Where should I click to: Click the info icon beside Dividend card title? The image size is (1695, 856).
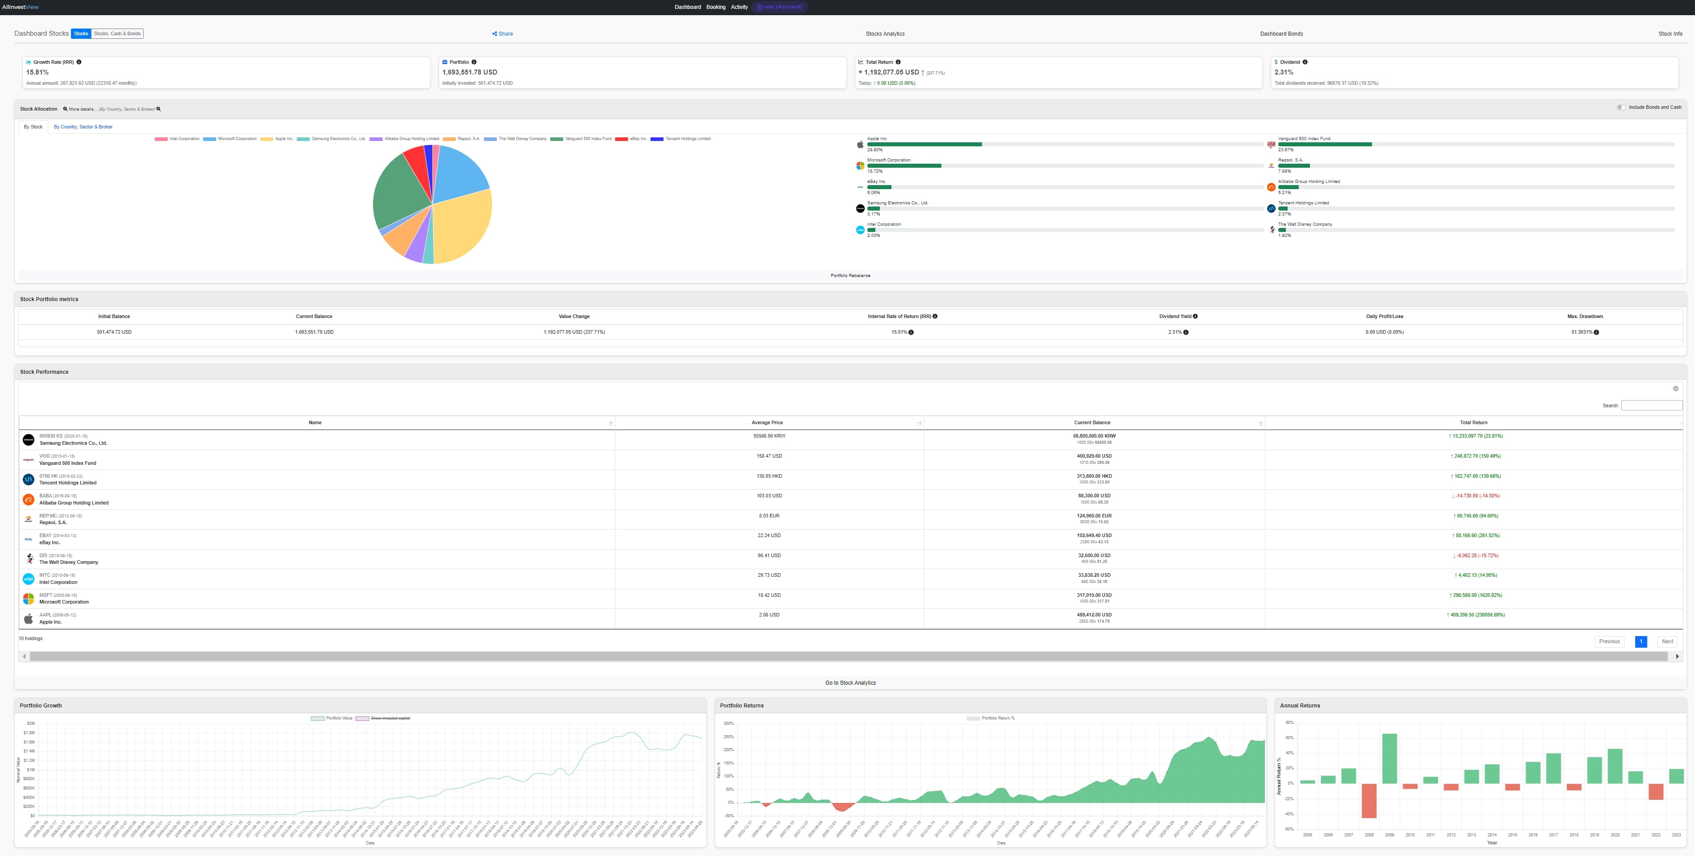[x=1305, y=62]
